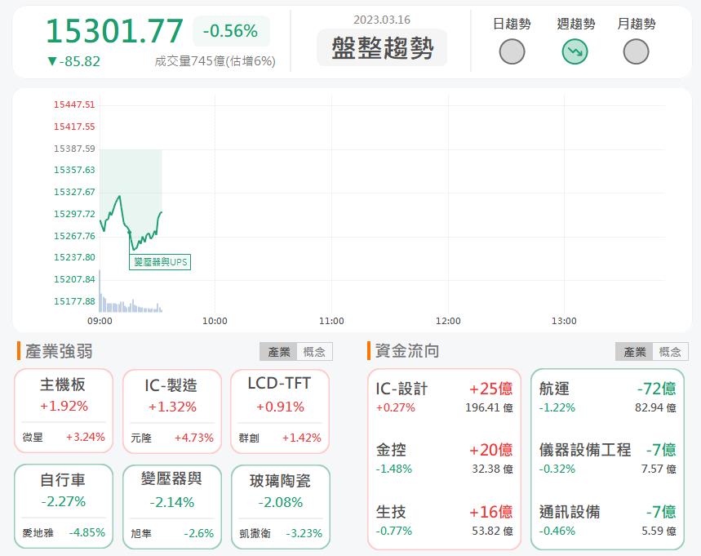Switch to 產業 tab in 產業強弱 section
701x556 pixels.
[277, 351]
